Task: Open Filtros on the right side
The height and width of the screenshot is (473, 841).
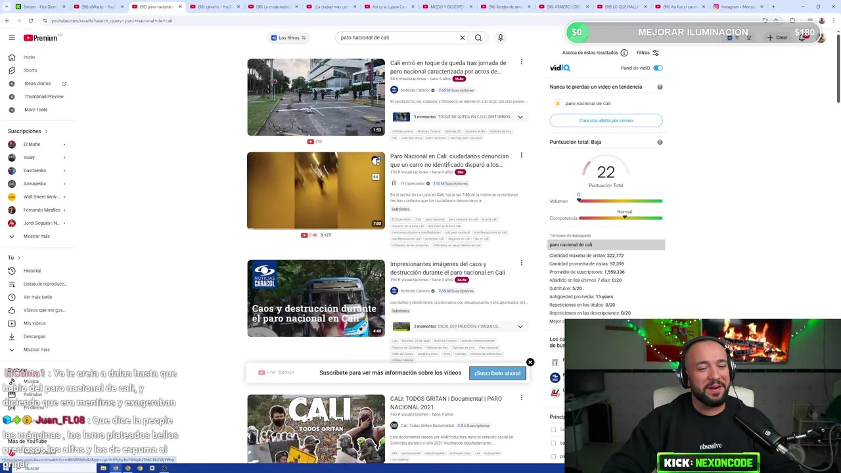Action: (647, 53)
